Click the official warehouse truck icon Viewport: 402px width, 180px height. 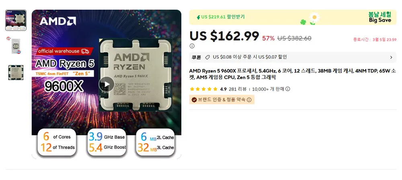pos(85,51)
